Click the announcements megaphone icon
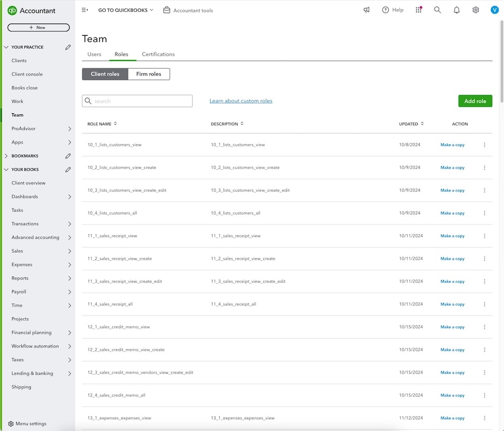 (366, 10)
